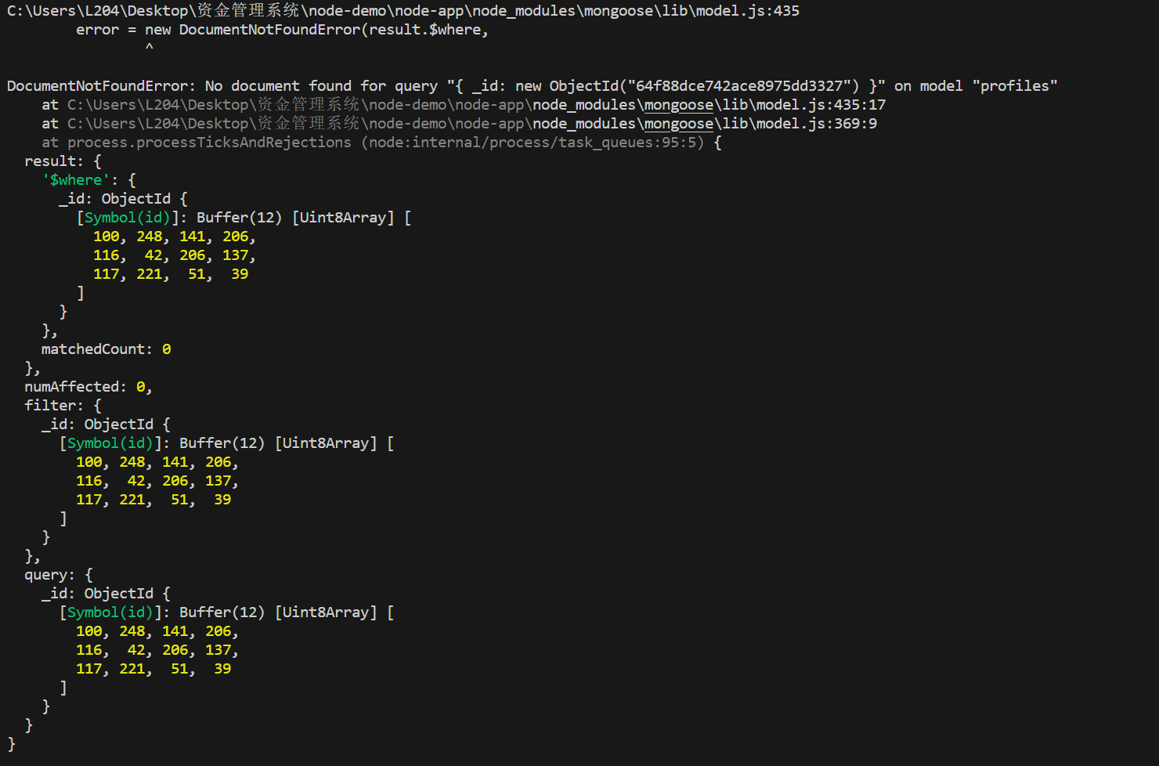This screenshot has width=1159, height=766.
Task: Select the "profiles" model name
Action: (1014, 86)
